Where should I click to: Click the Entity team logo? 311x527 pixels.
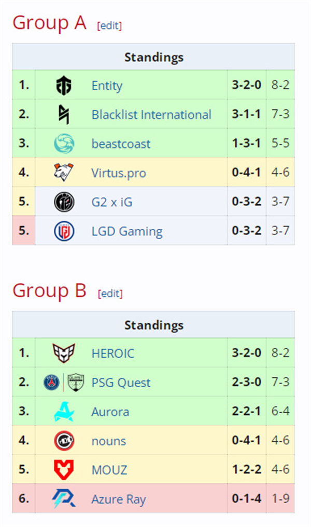point(64,85)
